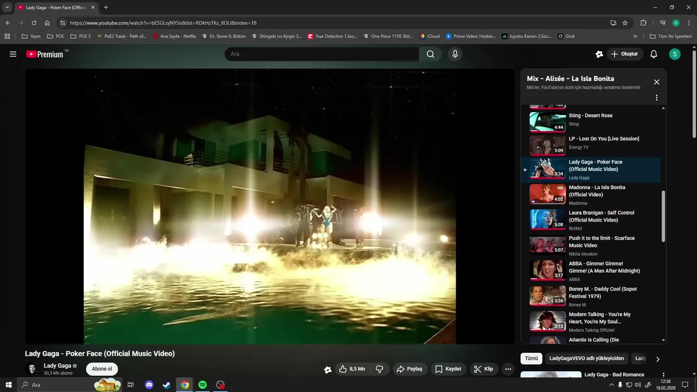
Task: Open the POE 2 bookmarks folder
Action: click(x=81, y=36)
